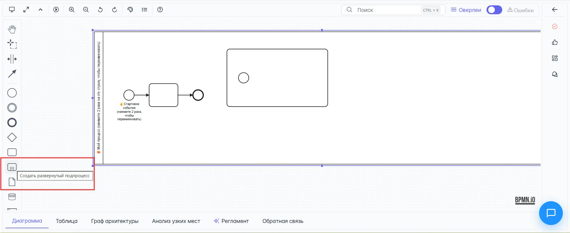Open the BPMN.iO logo link

525,200
